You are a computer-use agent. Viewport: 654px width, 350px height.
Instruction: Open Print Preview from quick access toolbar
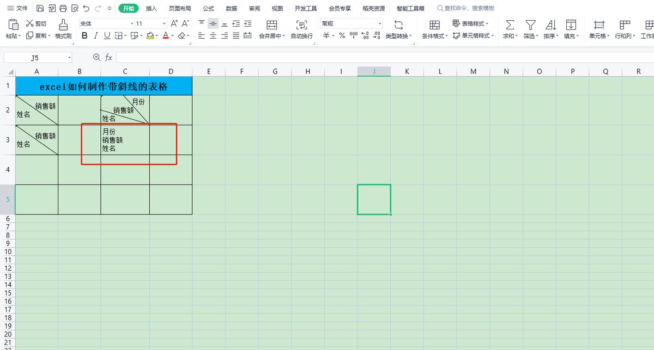75,9
